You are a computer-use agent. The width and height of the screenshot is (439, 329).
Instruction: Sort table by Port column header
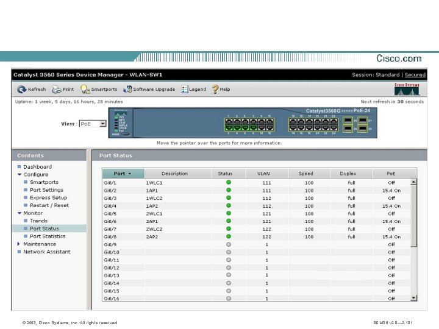pos(123,174)
